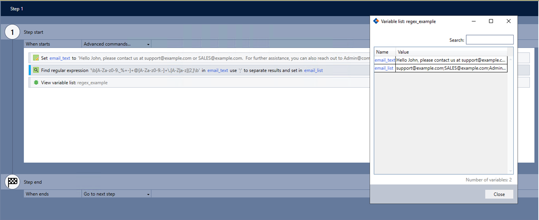This screenshot has height=220, width=539.
Task: Open the Advanced commands dropdown
Action: 117,44
